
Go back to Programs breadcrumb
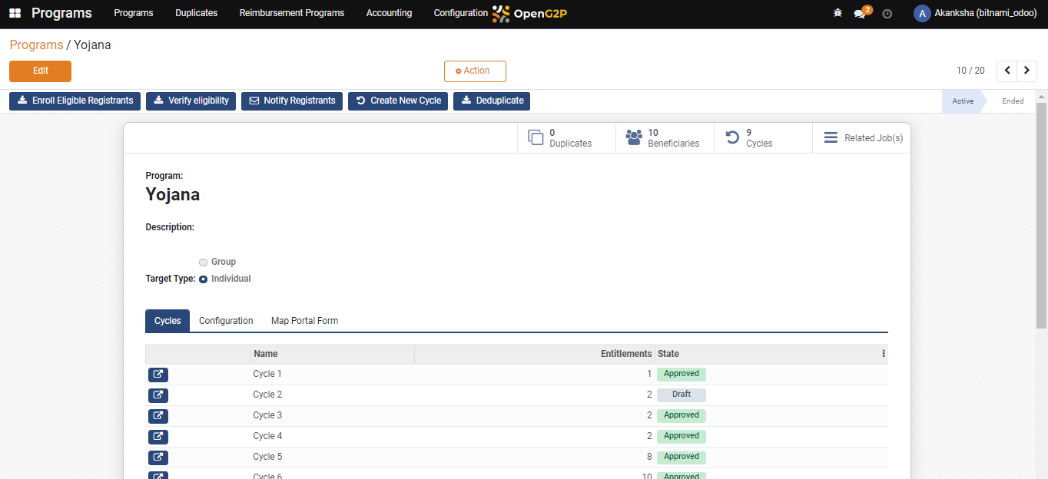[x=36, y=45]
